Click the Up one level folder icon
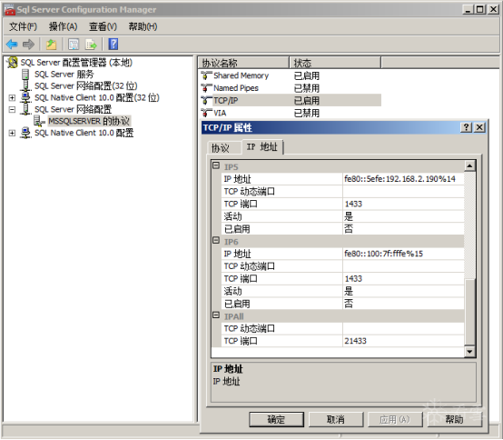Viewport: 503px width, 440px height. point(51,44)
